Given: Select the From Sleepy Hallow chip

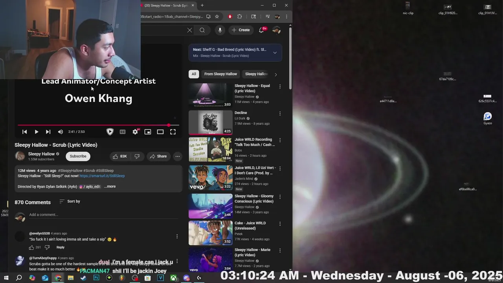Looking at the screenshot, I should tap(220, 74).
